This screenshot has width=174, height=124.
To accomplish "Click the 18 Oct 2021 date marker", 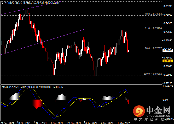I will (x=24, y=123).
